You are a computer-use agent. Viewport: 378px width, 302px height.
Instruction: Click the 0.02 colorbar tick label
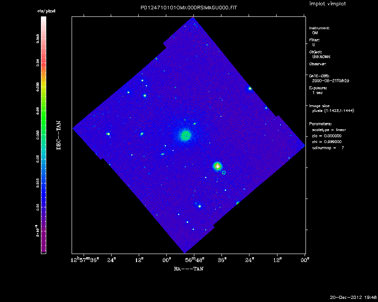[38, 159]
